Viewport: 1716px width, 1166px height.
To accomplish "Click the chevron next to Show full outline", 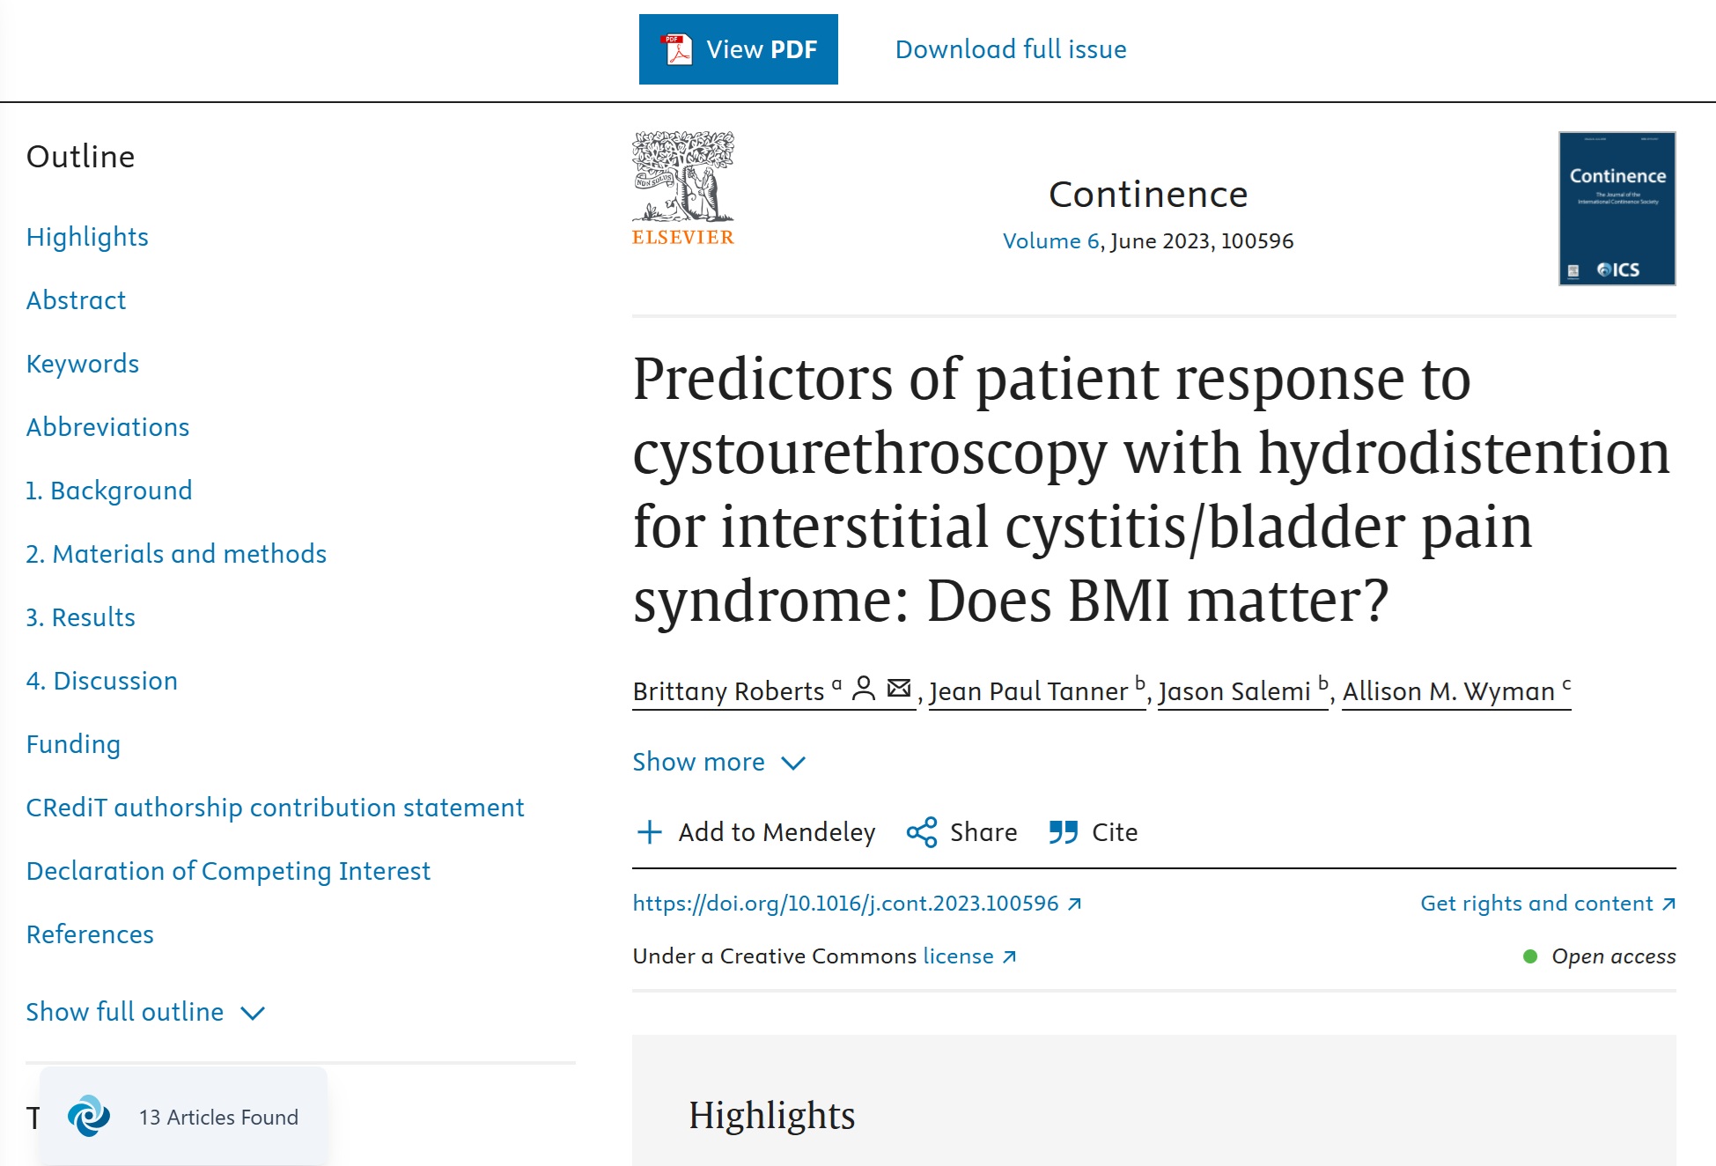I will tap(253, 1014).
